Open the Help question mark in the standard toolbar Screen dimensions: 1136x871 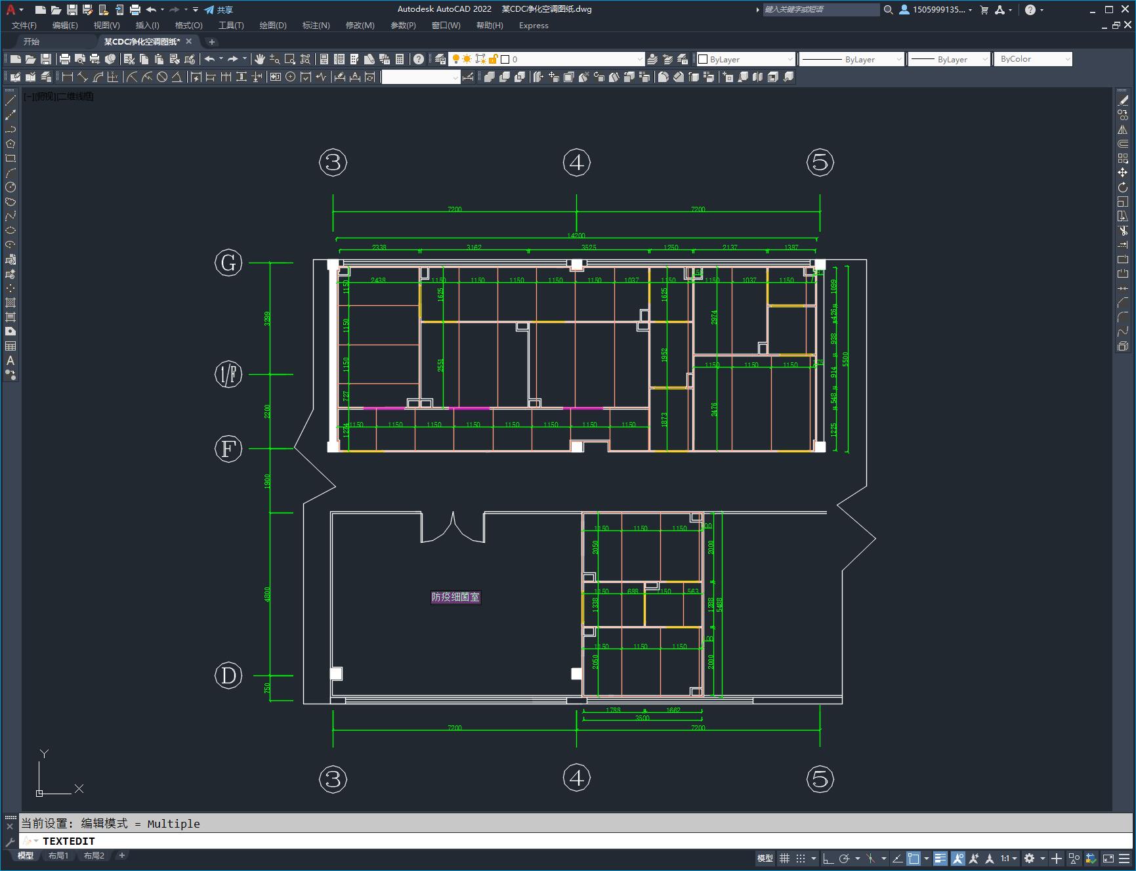pyautogui.click(x=419, y=59)
